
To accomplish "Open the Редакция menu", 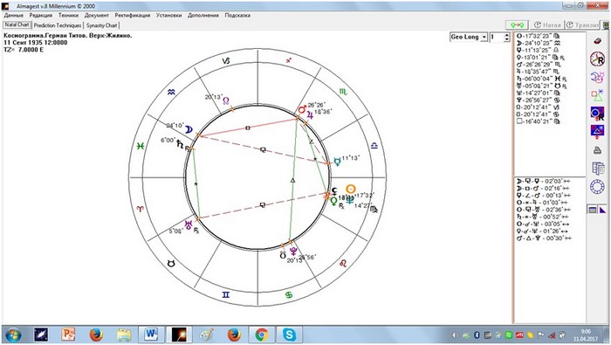I will pyautogui.click(x=40, y=15).
